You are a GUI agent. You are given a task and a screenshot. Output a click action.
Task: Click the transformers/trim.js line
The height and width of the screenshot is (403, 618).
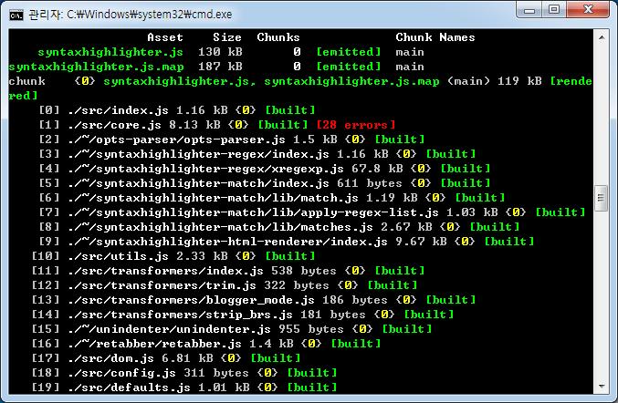(x=225, y=285)
